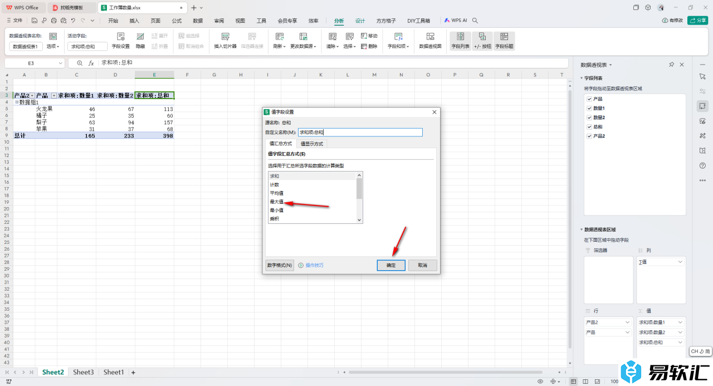Toggle the 总和 field checkbox
Viewport: 713px width, 386px height.
tap(589, 127)
